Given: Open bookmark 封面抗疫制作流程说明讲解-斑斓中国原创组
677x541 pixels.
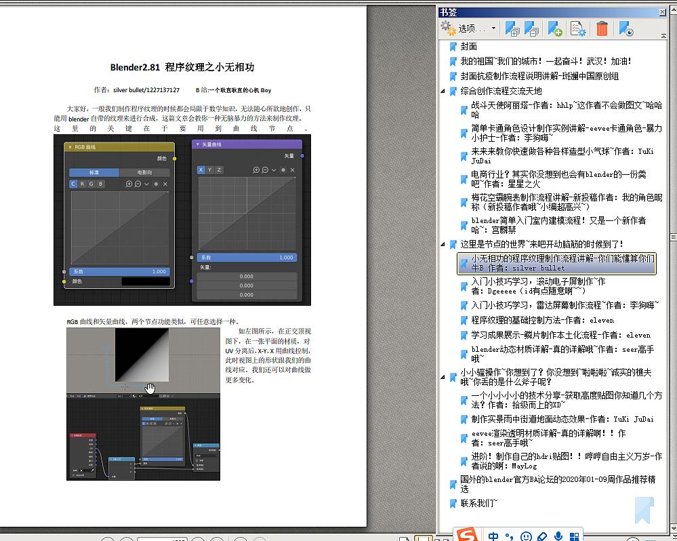Looking at the screenshot, I should point(539,77).
